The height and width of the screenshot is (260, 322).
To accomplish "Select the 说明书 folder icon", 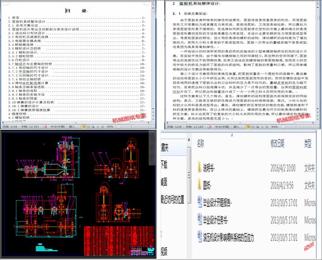I will pos(199,167).
